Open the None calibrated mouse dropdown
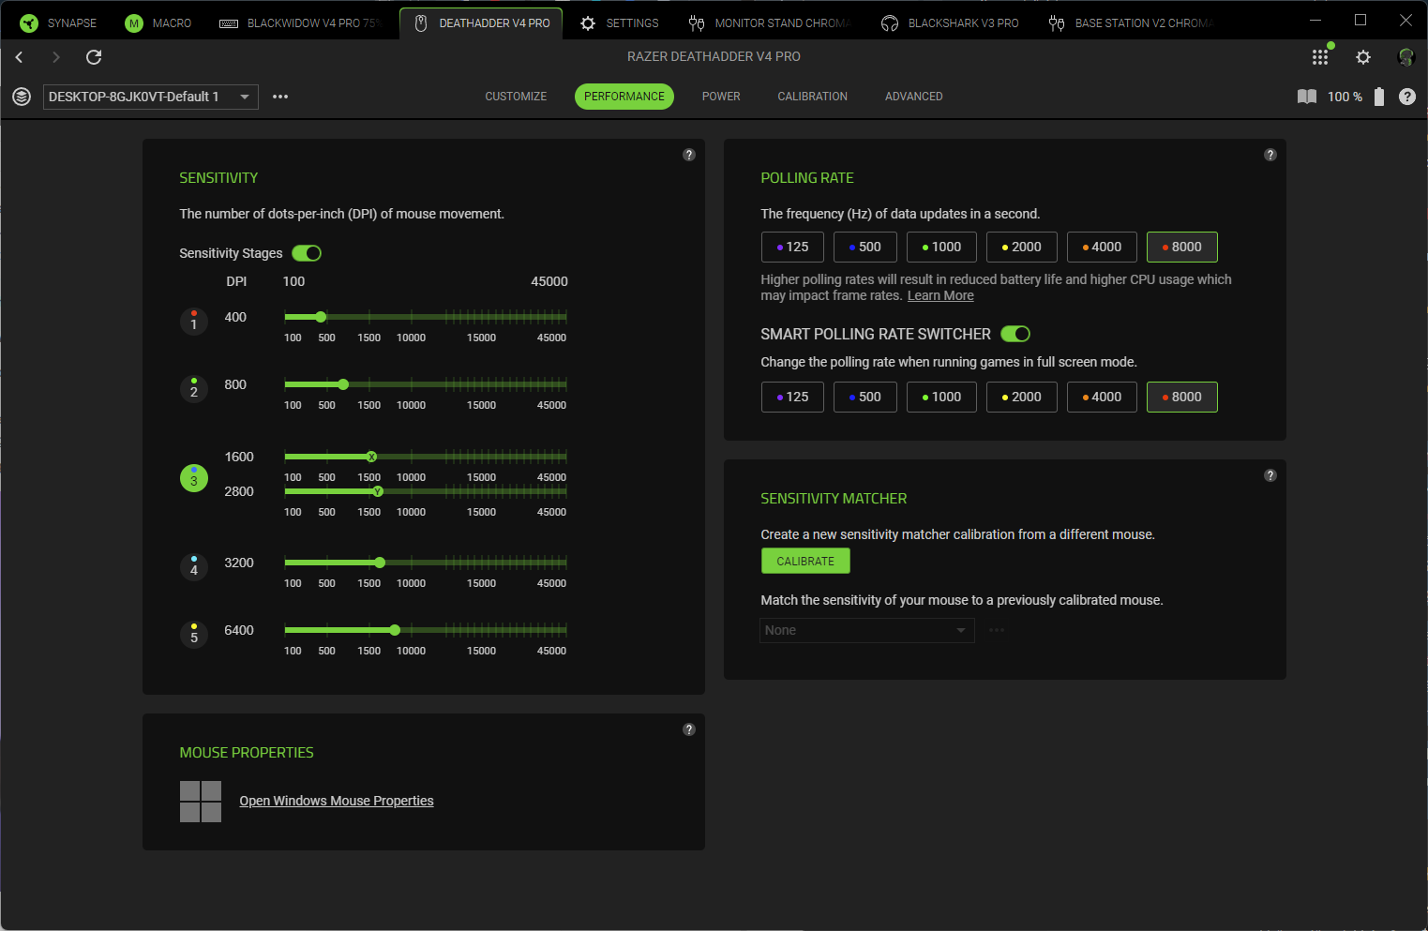This screenshot has height=931, width=1428. [866, 630]
